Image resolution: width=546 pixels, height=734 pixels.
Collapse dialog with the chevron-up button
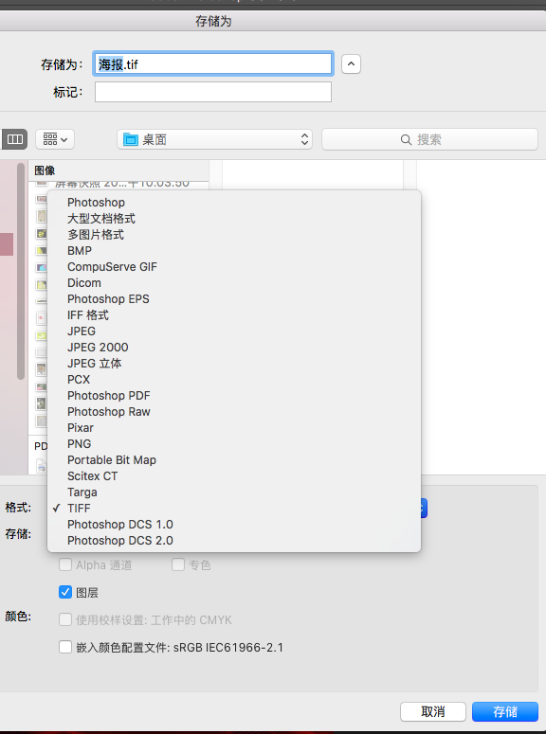[351, 63]
